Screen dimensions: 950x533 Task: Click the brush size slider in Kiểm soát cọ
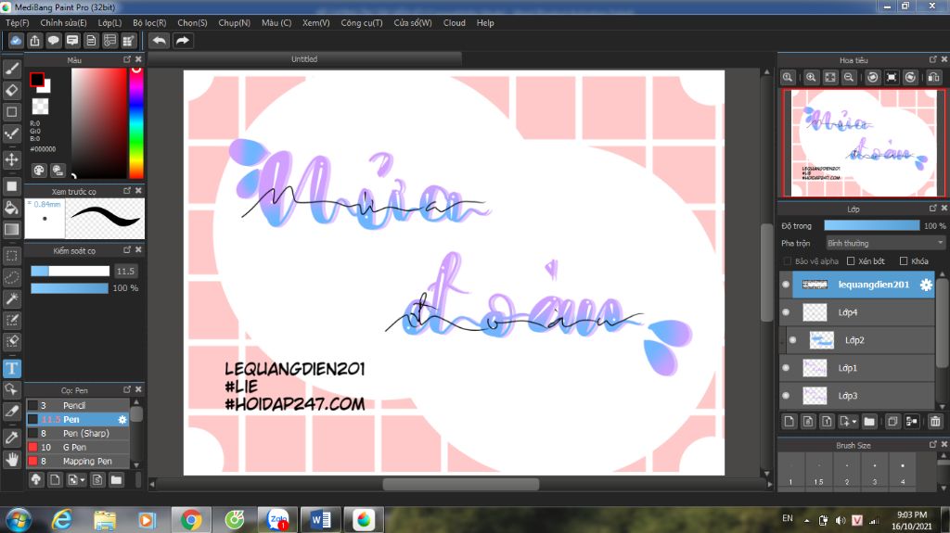point(71,271)
